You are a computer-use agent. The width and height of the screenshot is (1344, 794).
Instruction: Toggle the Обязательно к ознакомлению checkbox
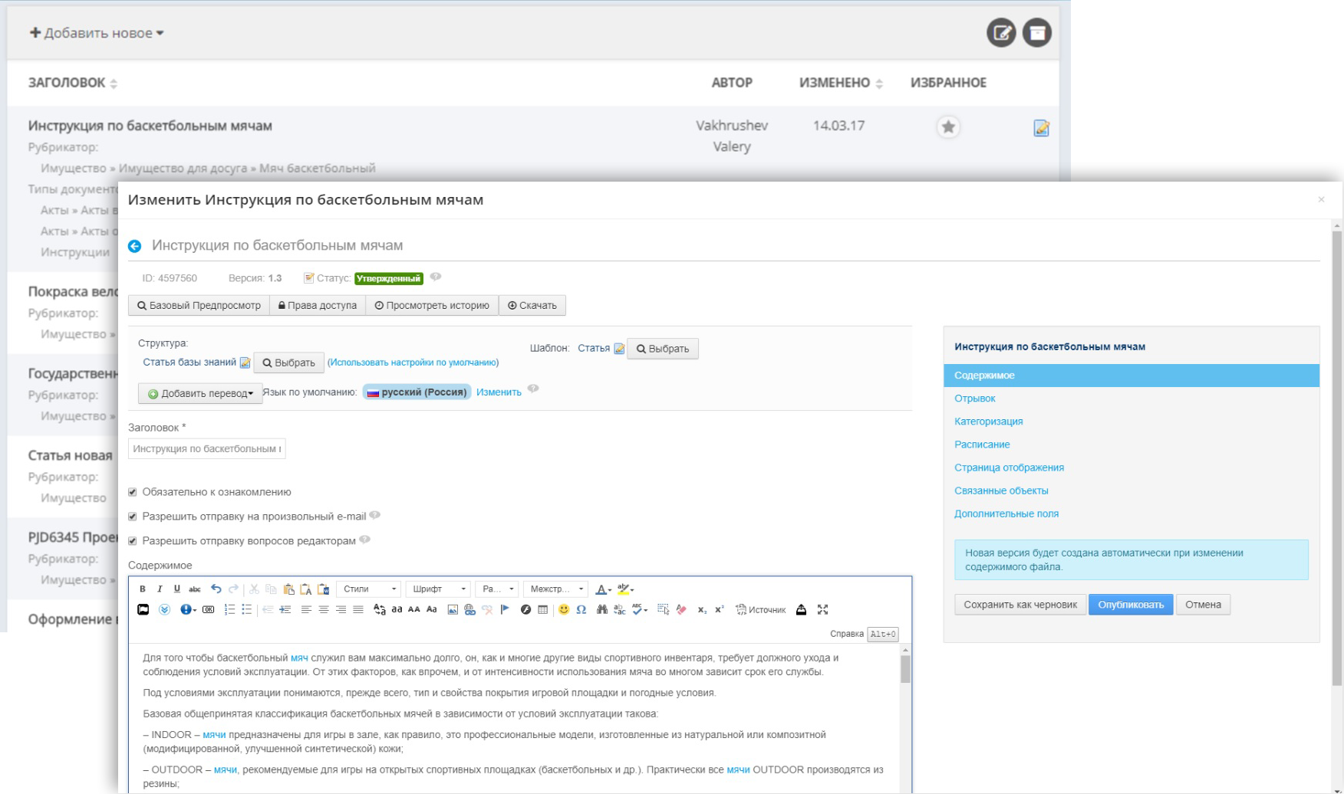[132, 492]
